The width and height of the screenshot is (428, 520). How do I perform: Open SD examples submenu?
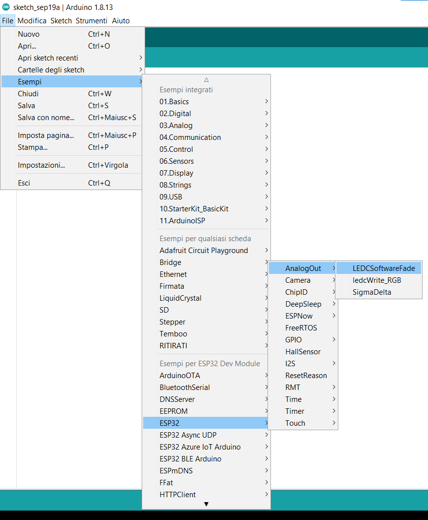[206, 310]
